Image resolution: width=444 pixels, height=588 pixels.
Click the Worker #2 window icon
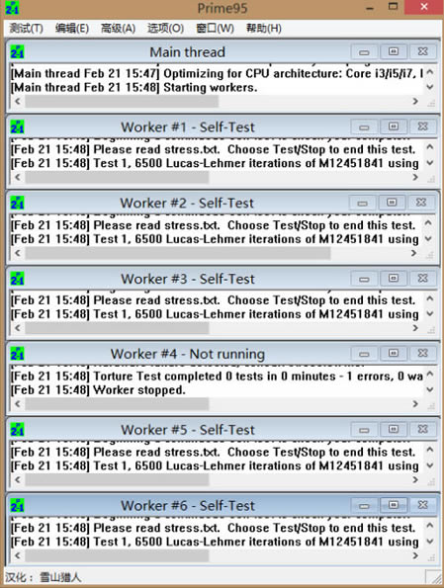pyautogui.click(x=17, y=204)
